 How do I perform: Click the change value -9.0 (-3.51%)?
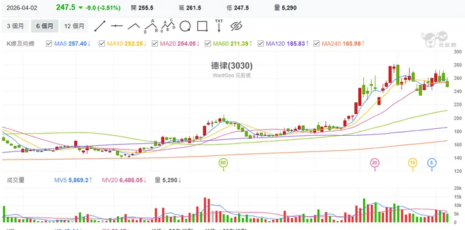point(103,8)
